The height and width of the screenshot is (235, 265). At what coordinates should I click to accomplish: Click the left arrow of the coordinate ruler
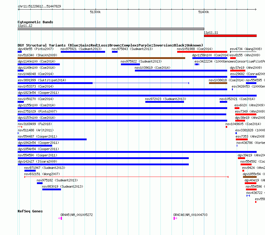[19, 9]
